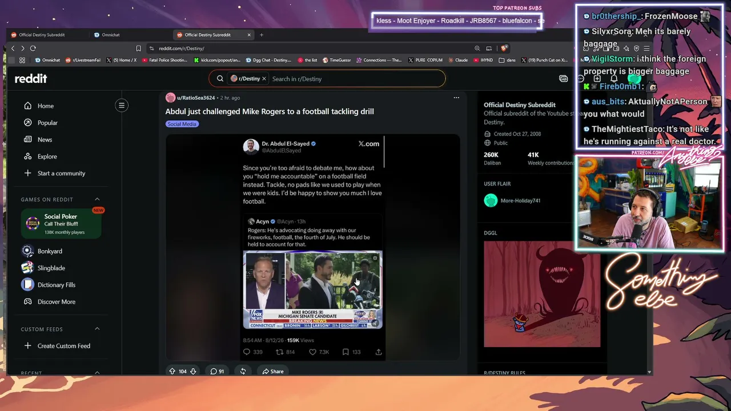Open the zoom control in the address bar
The width and height of the screenshot is (731, 411).
[477, 49]
